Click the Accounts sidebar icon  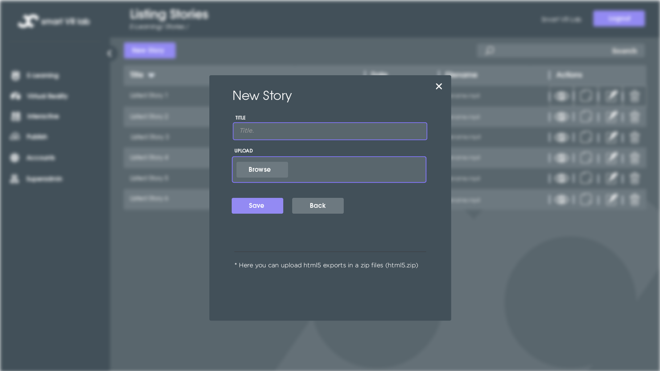click(x=15, y=158)
